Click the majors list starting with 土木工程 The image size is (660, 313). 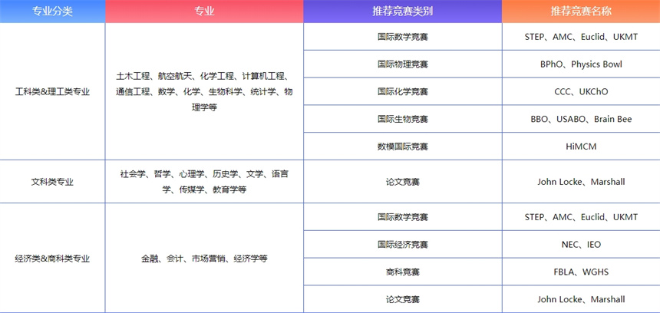click(204, 91)
